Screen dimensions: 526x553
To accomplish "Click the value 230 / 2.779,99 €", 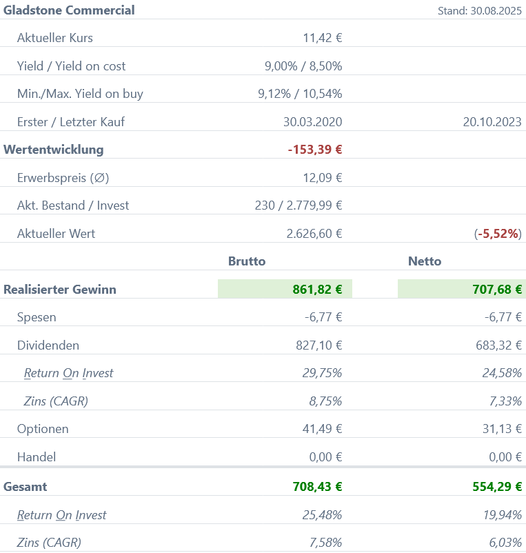I will pyautogui.click(x=299, y=205).
